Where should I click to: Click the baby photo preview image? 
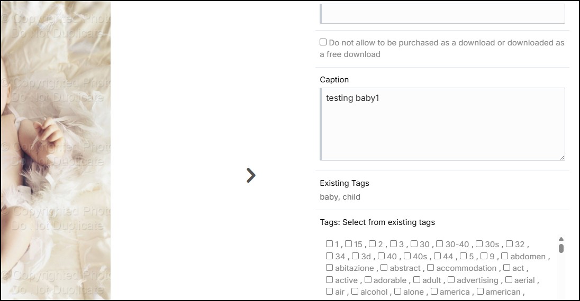[x=56, y=150]
